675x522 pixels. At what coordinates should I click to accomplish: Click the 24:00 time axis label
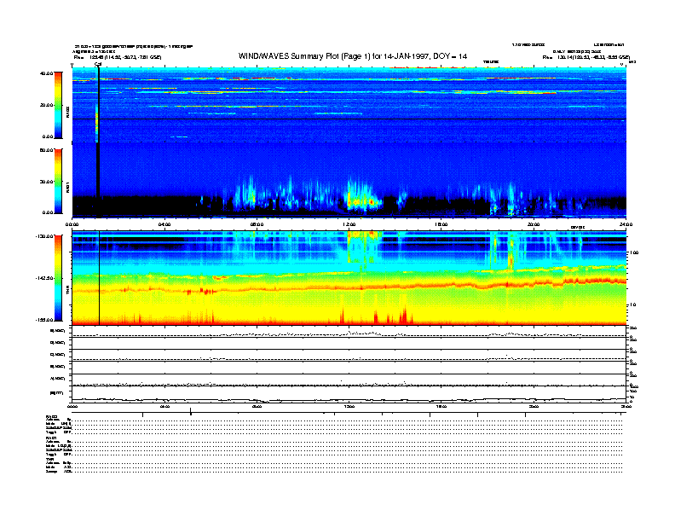point(626,223)
